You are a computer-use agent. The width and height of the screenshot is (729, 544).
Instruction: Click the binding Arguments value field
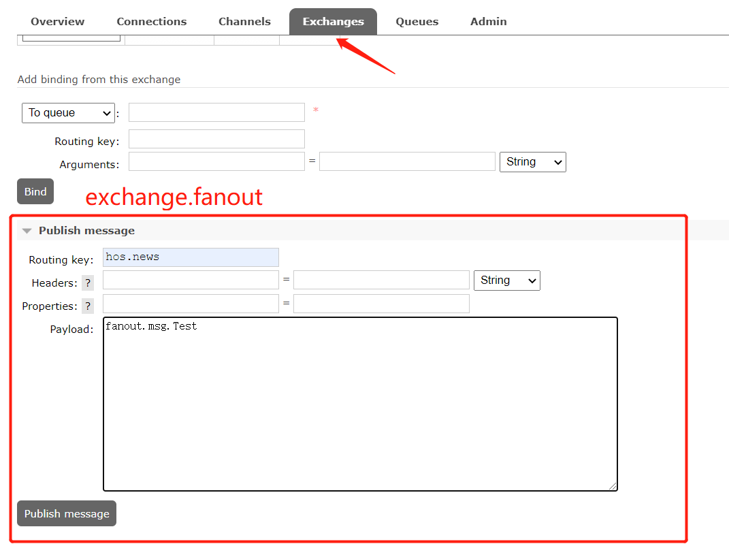407,161
